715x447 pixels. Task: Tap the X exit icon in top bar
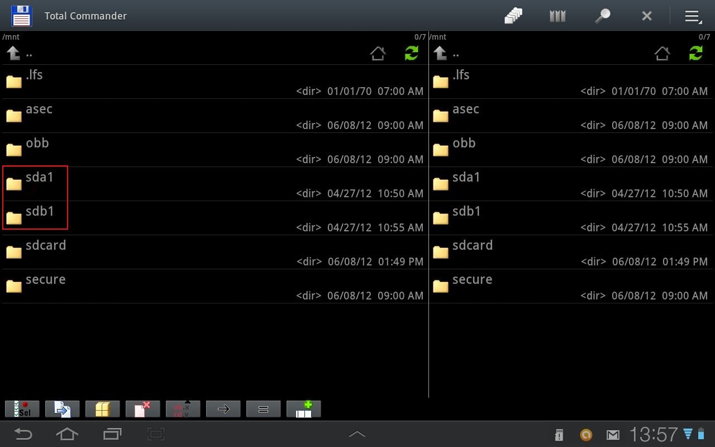[x=647, y=16]
